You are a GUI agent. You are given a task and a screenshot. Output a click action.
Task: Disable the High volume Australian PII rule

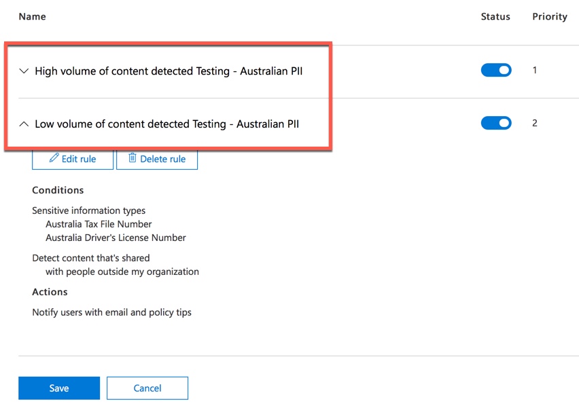[496, 70]
